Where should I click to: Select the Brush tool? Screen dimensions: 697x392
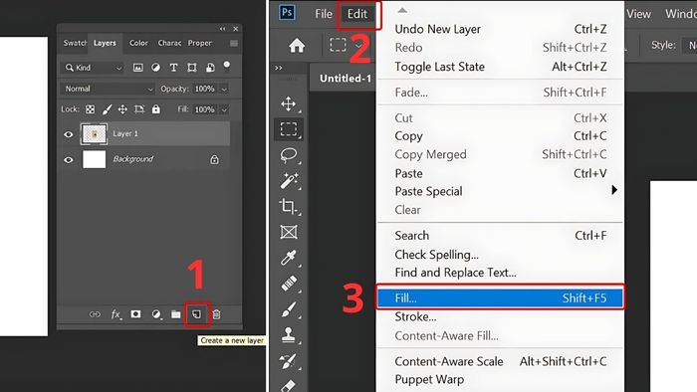point(289,309)
